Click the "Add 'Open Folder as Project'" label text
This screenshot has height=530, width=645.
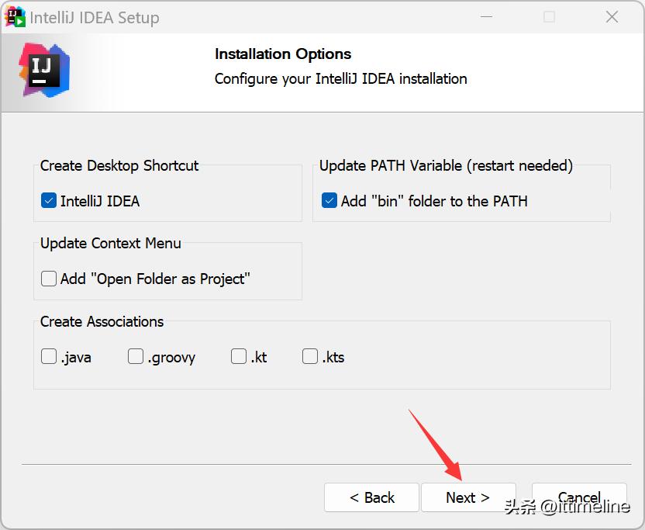pos(155,279)
